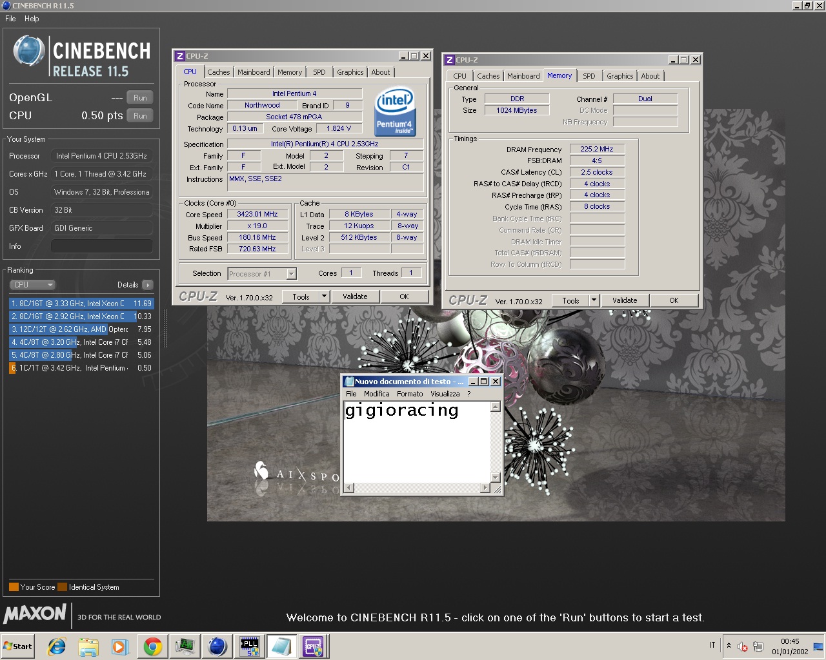The height and width of the screenshot is (660, 826).
Task: Click Notepad title bar document icon
Action: [x=349, y=382]
